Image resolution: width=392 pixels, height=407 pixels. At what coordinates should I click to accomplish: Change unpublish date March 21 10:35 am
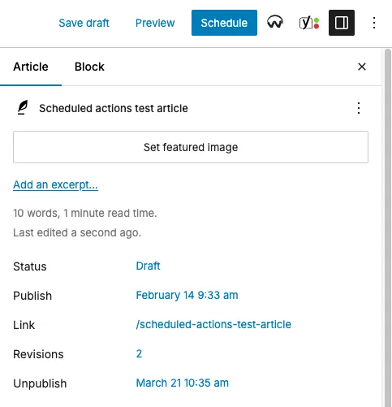[x=183, y=383]
